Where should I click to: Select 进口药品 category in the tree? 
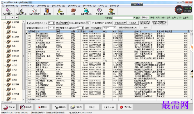coord(15,37)
